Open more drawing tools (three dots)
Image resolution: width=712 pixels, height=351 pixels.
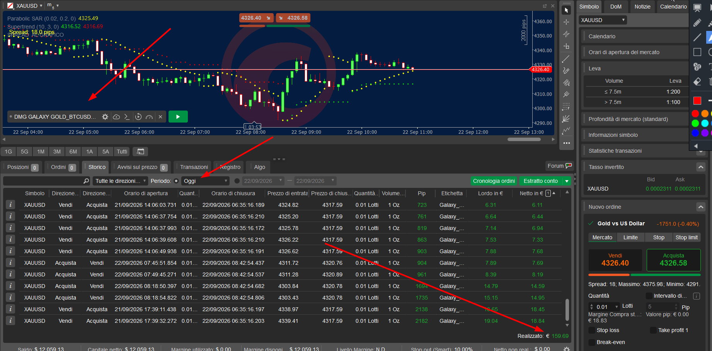tap(566, 143)
